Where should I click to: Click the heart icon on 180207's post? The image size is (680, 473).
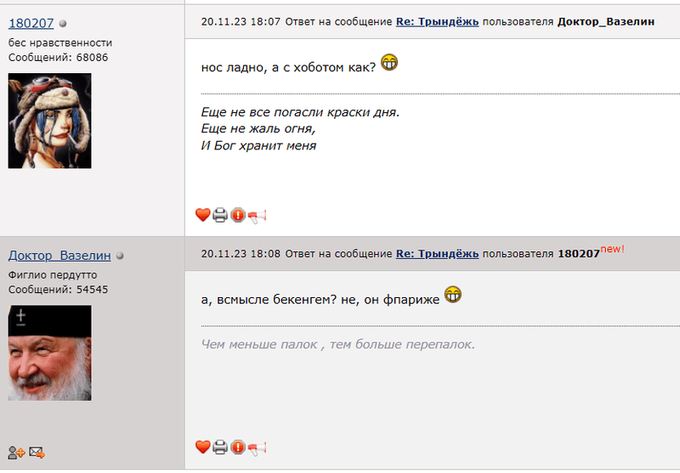[x=202, y=215]
